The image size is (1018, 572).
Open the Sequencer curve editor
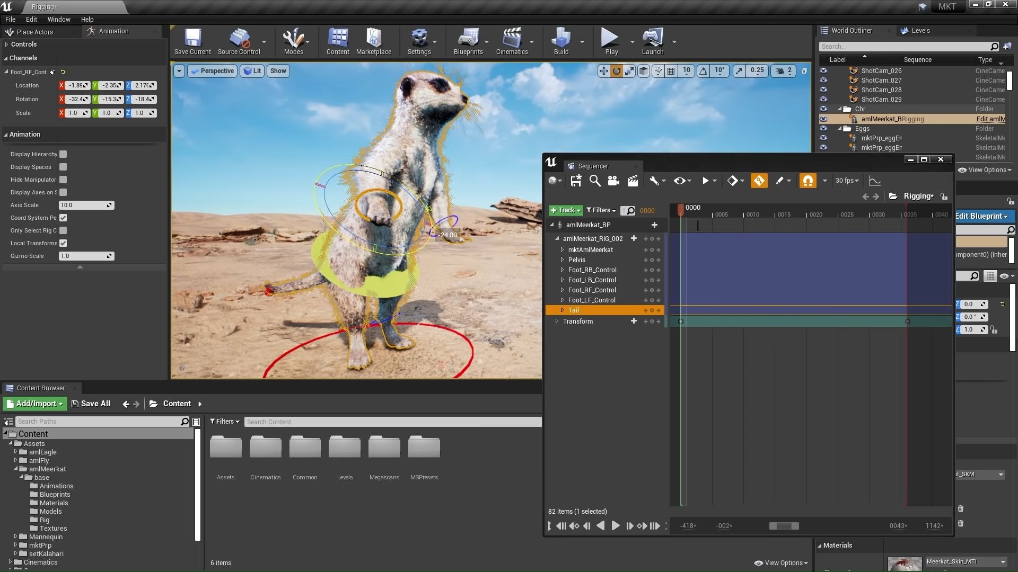875,181
